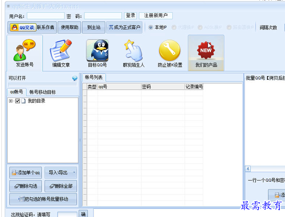Image resolution: width=285 pixels, height=217 pixels.
Task: Click the 记录编号 column header
Action: (x=194, y=87)
